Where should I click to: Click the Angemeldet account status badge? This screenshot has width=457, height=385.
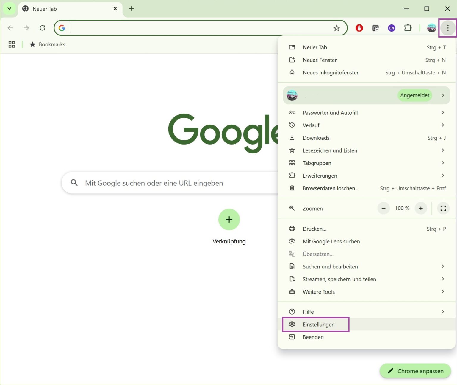click(414, 95)
